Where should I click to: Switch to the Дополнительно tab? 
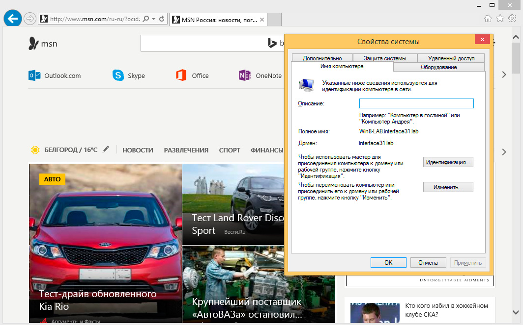[322, 58]
